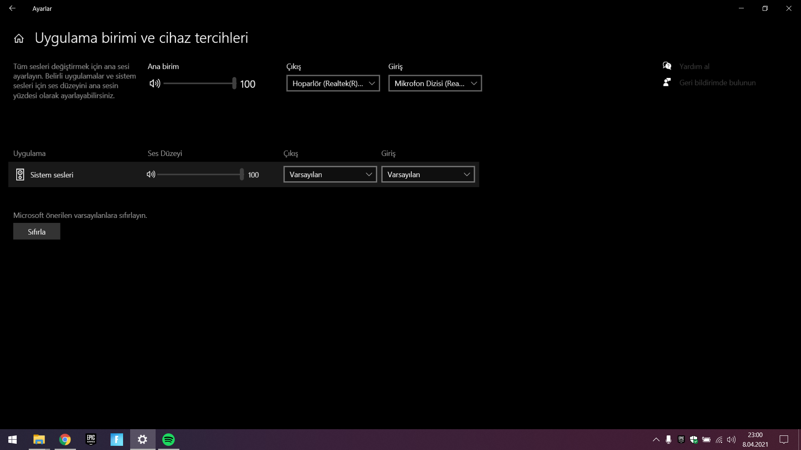
Task: Open Sistem sesleri output Varsayılan dropdown
Action: 330,175
